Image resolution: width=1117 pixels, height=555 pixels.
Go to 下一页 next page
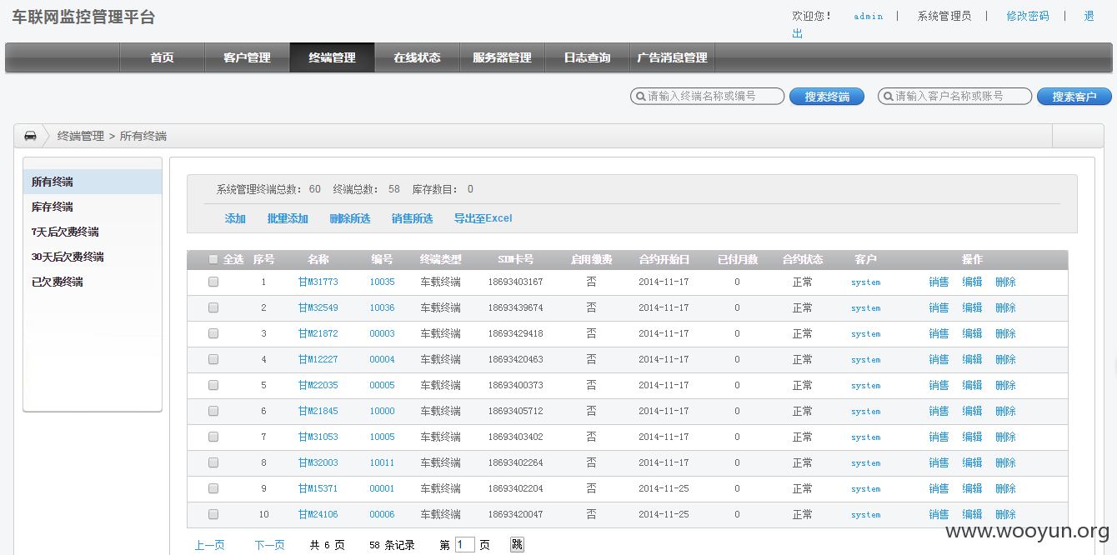[x=269, y=545]
